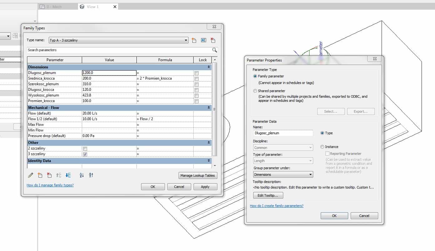
Task: Open the How do I create family parameters link
Action: [276, 206]
